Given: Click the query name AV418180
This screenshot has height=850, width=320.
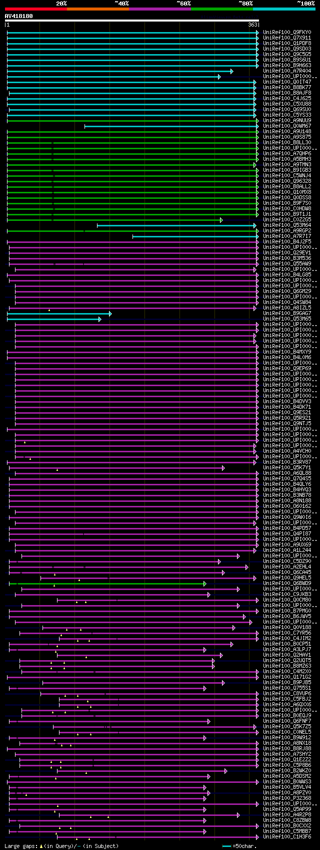Looking at the screenshot, I should [19, 16].
